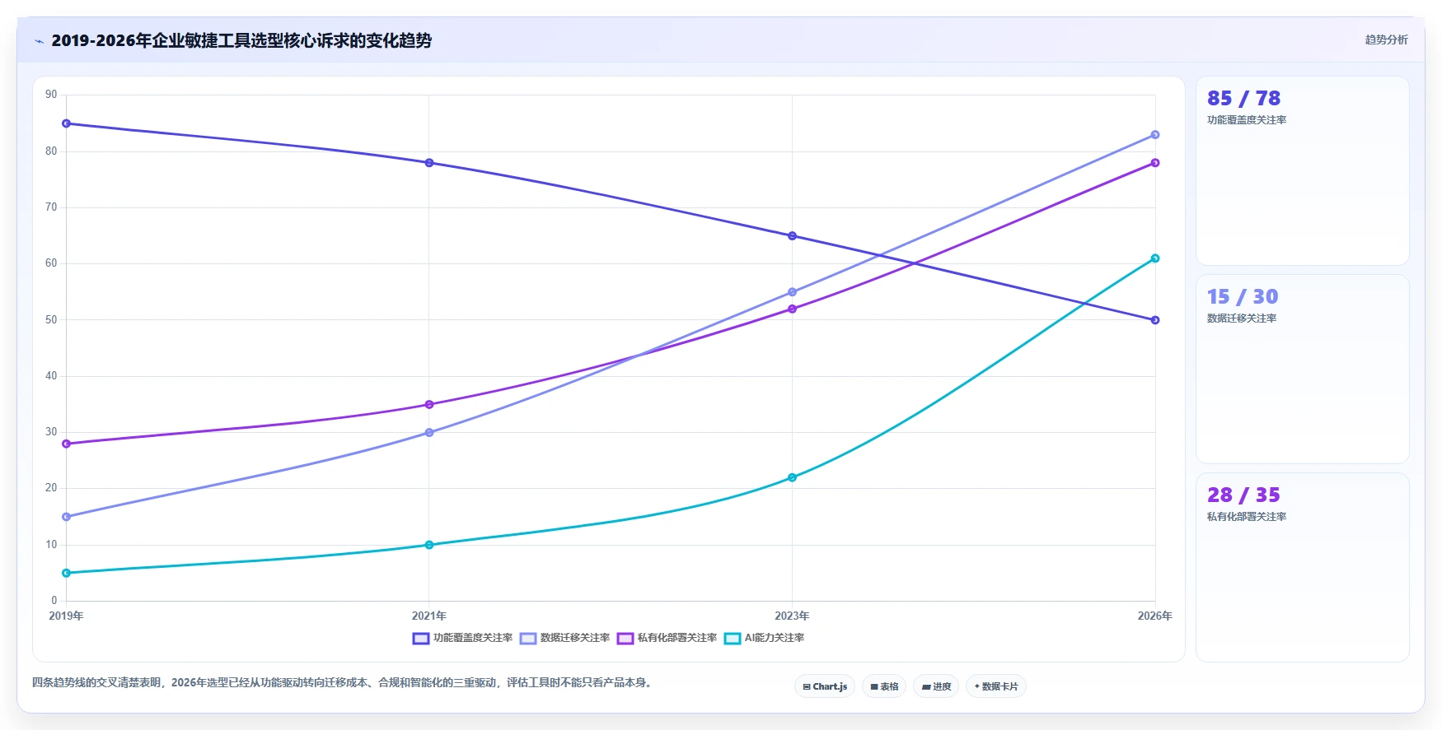Click 数据迁移 2023 data point at 55

coord(793,292)
